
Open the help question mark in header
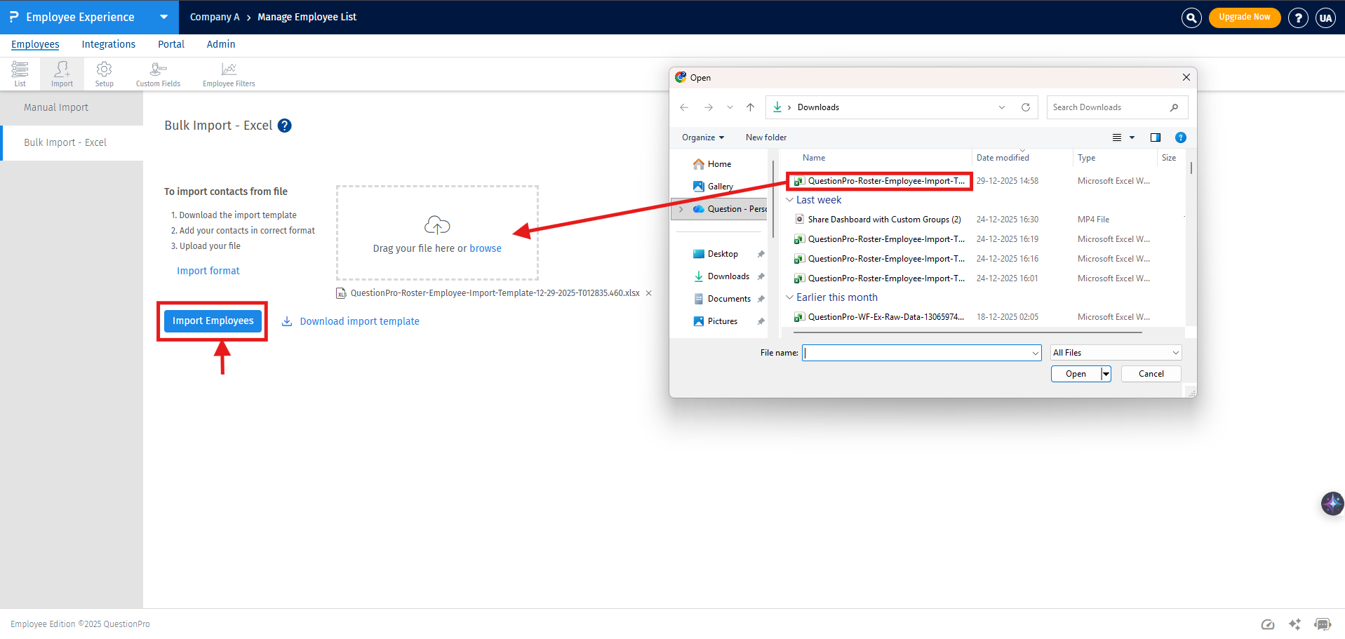click(x=1298, y=18)
